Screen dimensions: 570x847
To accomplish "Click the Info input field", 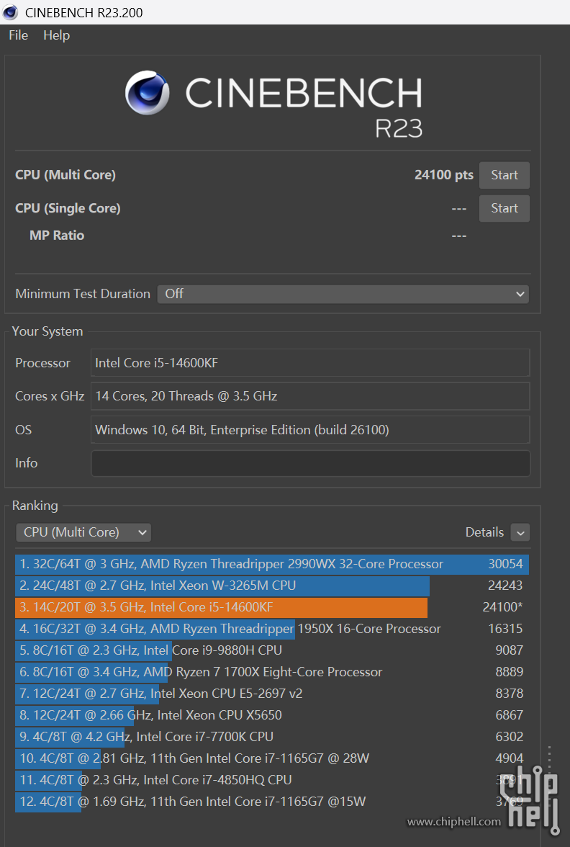I will (310, 464).
